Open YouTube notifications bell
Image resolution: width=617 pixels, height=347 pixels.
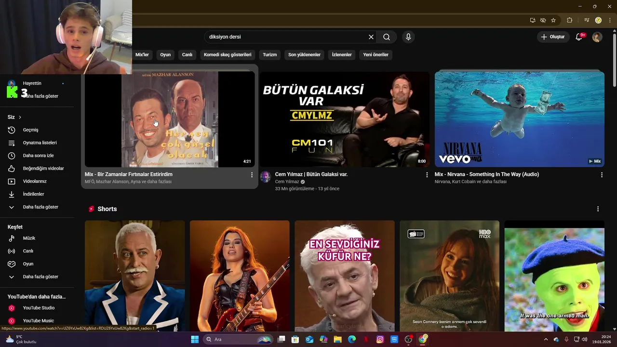(579, 37)
